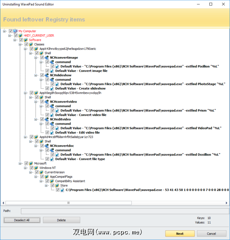Collapse the Classes branch
This screenshot has width=230, height=240.
pos(20,44)
